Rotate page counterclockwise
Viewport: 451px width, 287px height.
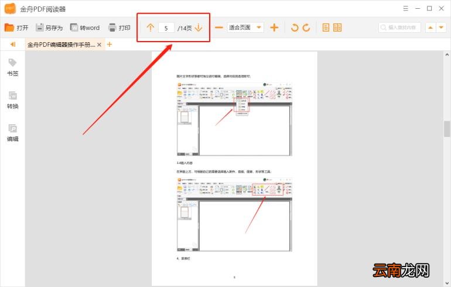pos(295,28)
